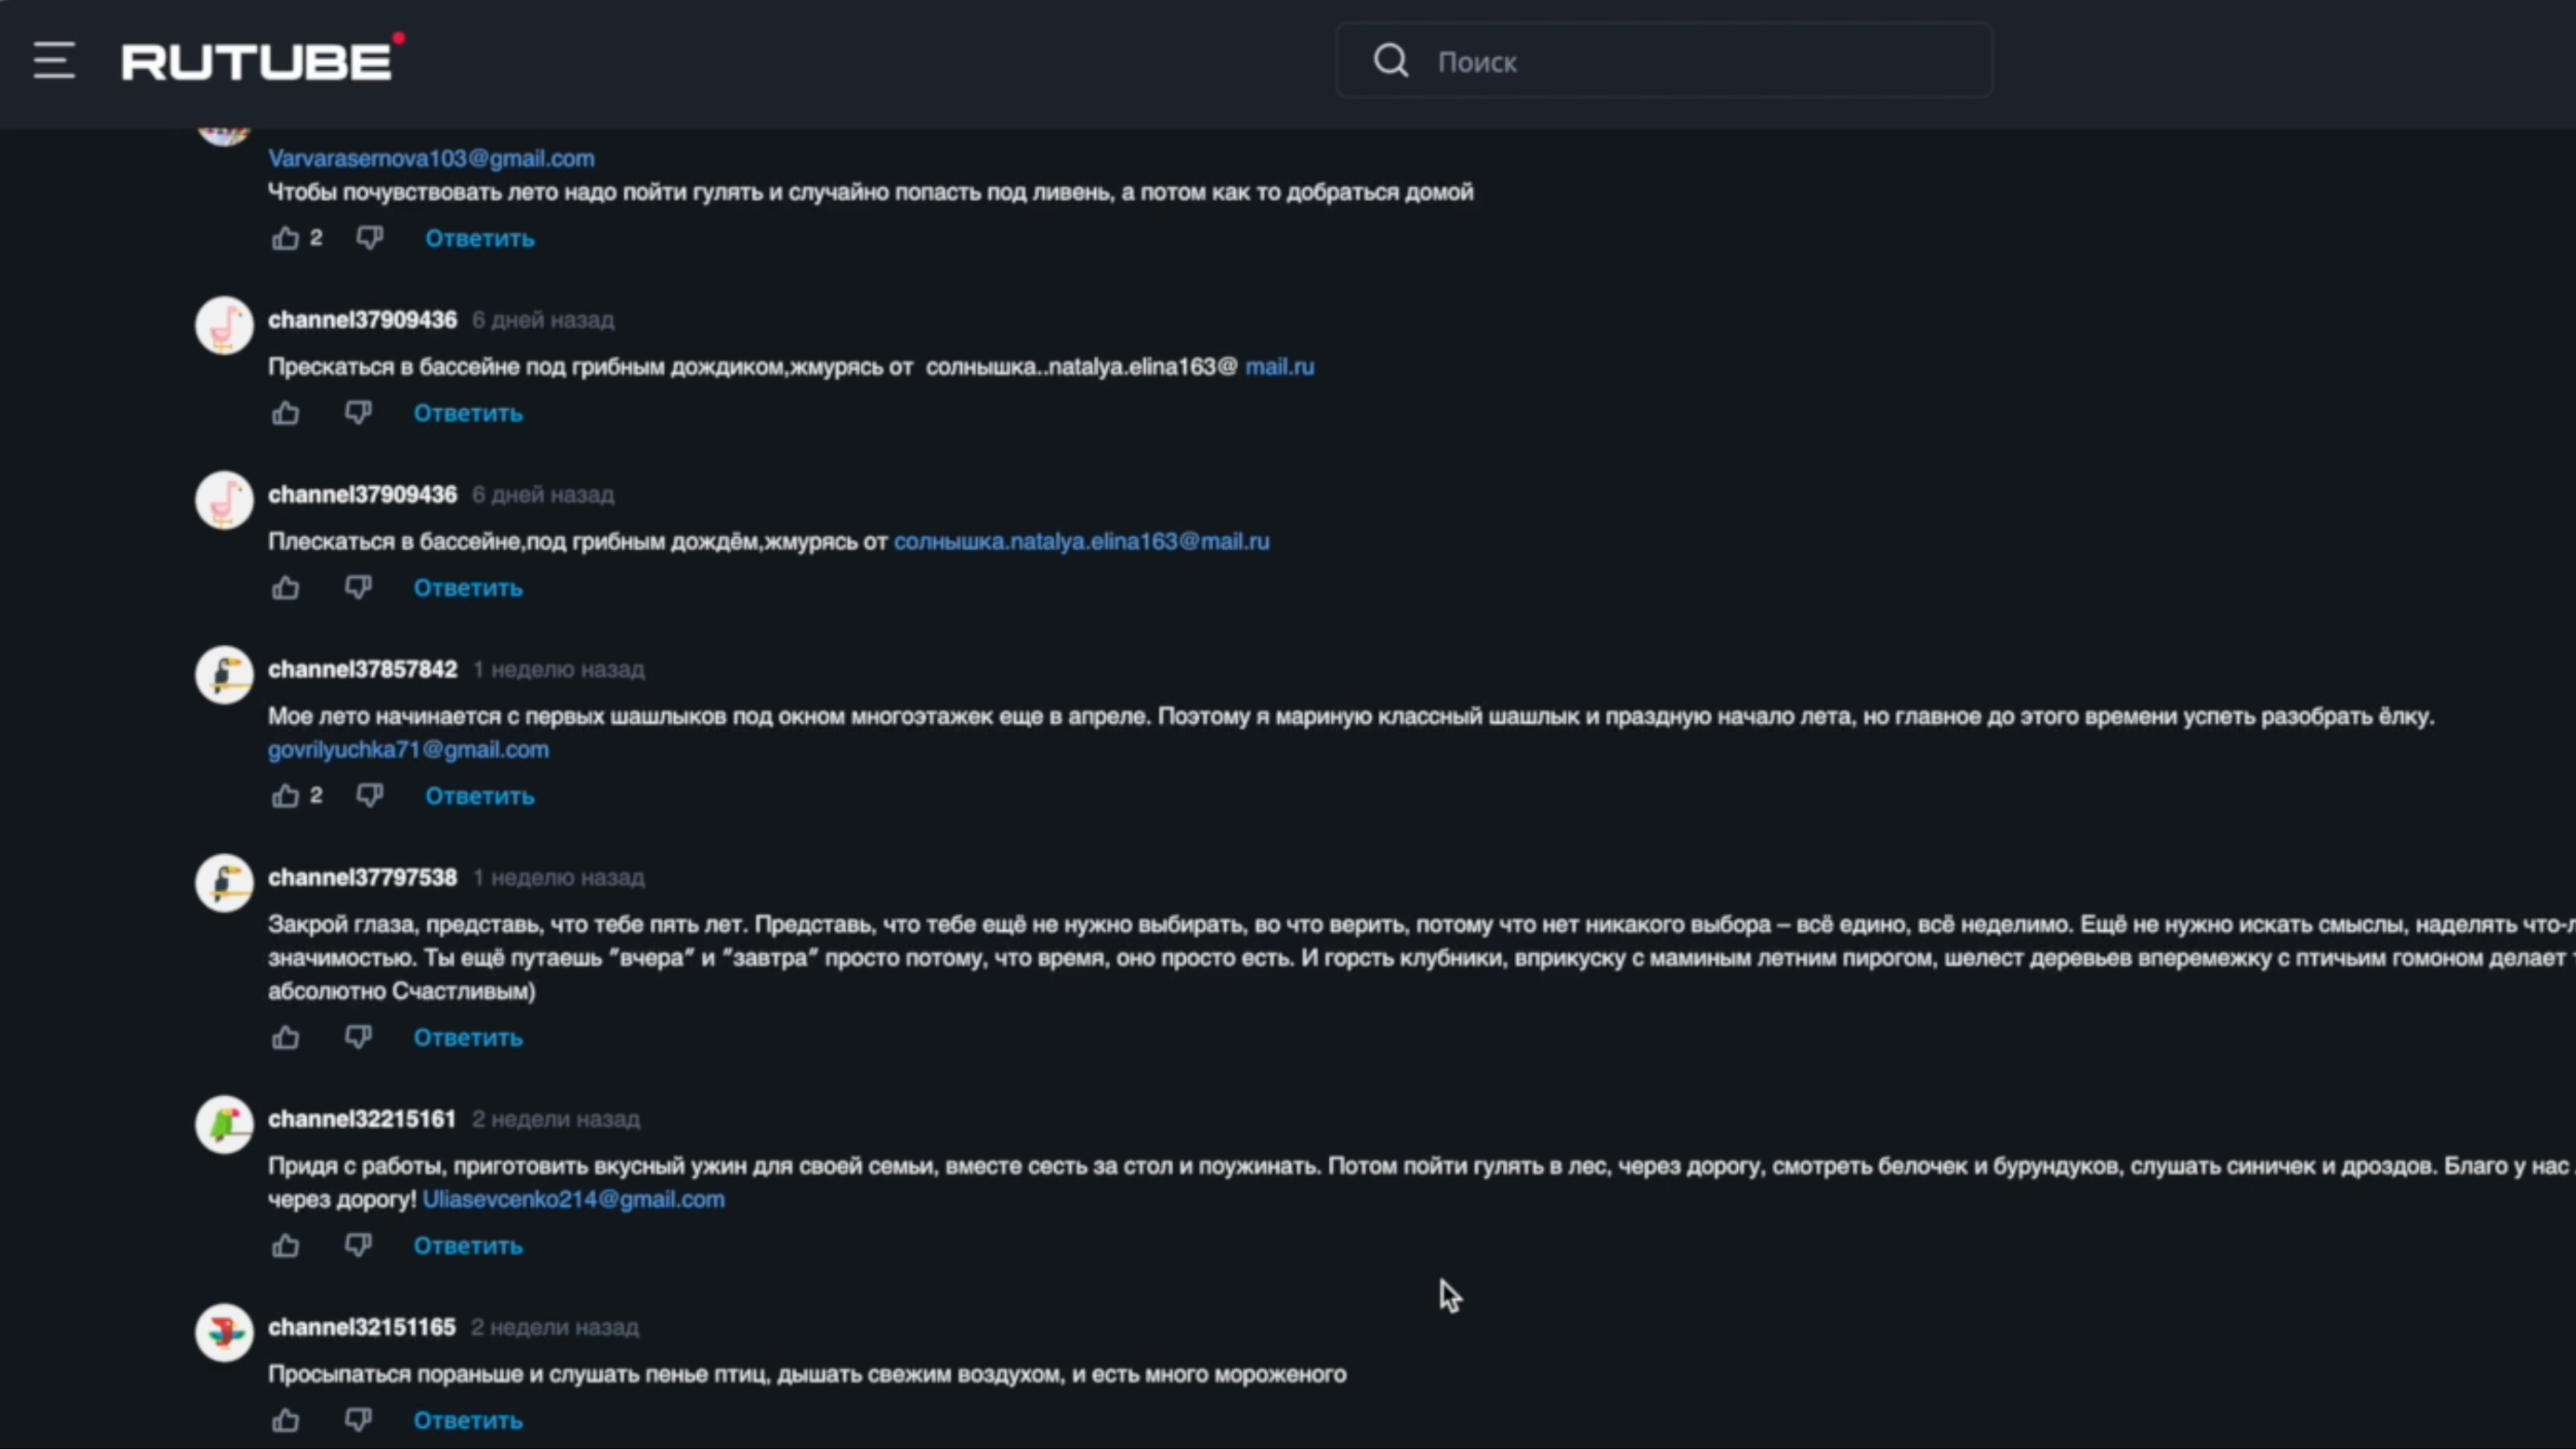Open the hamburger menu next to the RUTUBE logo

(x=54, y=61)
